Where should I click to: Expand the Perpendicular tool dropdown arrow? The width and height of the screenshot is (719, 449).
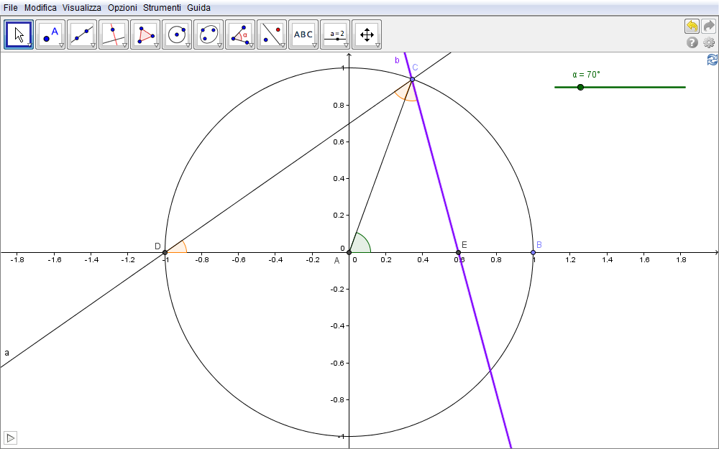click(x=124, y=45)
